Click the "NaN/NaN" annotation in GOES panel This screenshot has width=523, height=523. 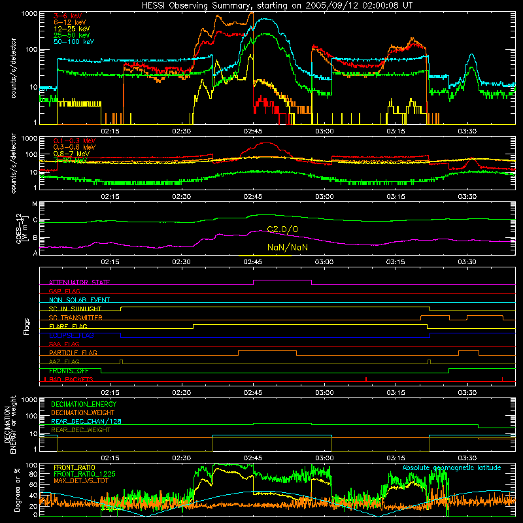tap(288, 248)
